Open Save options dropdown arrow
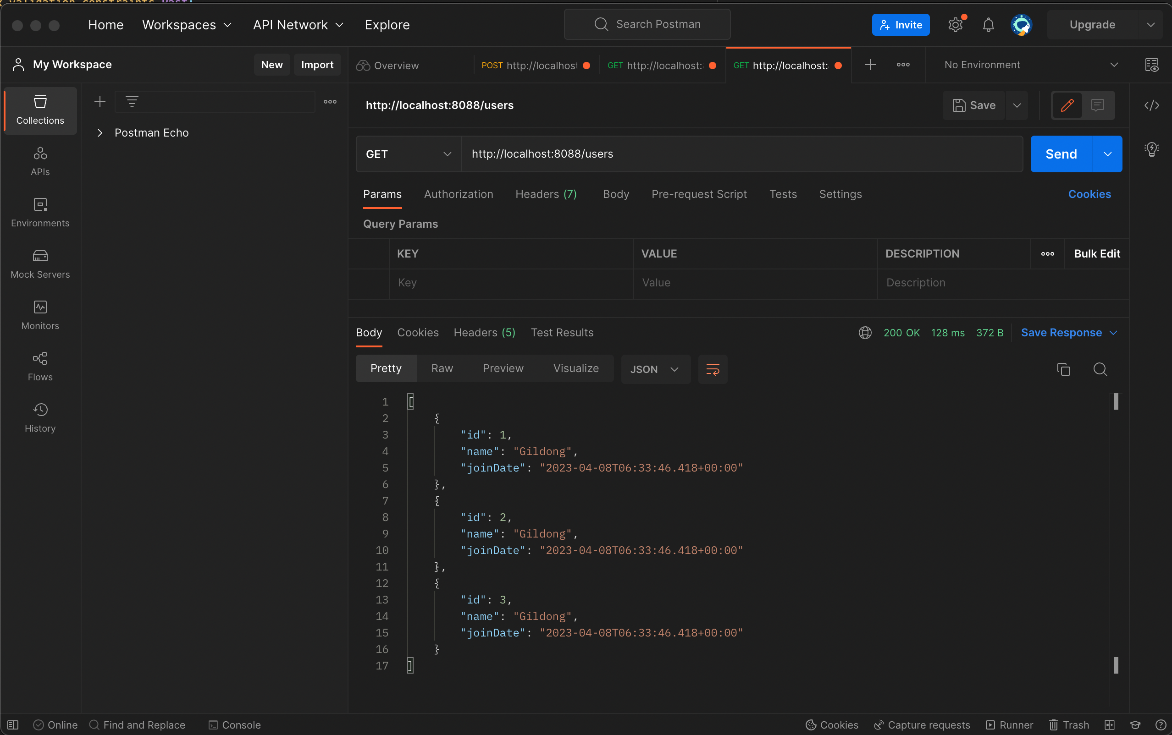 1017,105
